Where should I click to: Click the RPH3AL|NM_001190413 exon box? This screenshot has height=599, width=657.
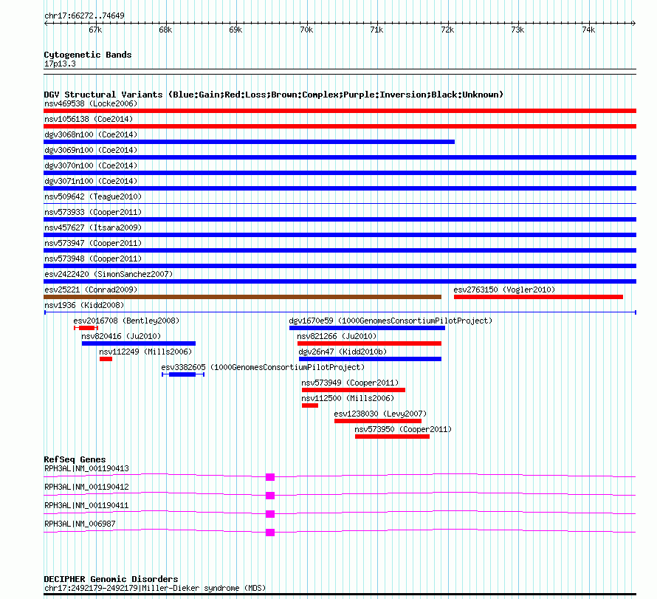pos(270,477)
